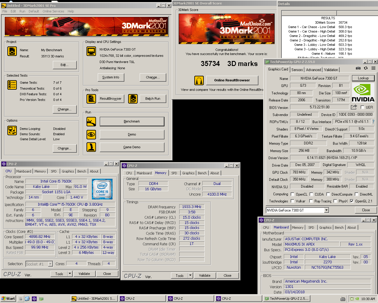
Task: Click the Internet Explorer quick launch icon
Action: 27,299
